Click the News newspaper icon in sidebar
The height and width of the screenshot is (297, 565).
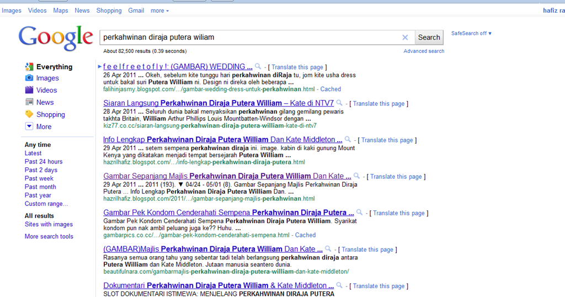point(29,102)
